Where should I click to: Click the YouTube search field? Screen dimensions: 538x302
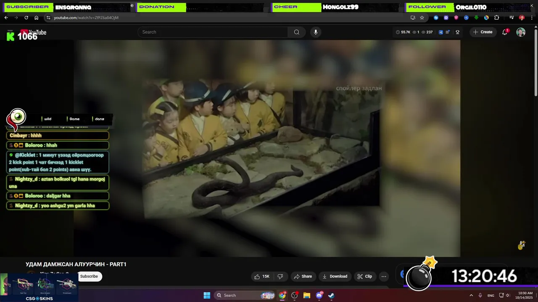point(213,32)
